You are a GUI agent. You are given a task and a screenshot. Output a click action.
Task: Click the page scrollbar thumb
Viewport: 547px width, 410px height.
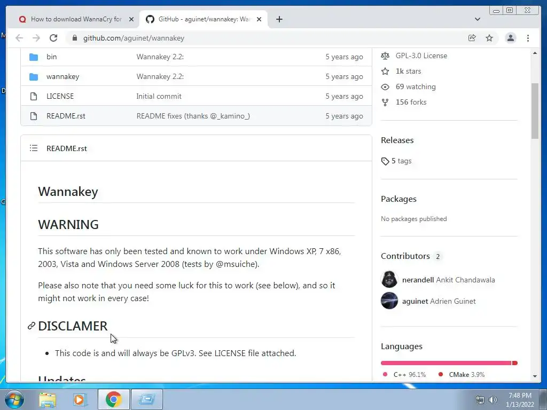point(535,111)
